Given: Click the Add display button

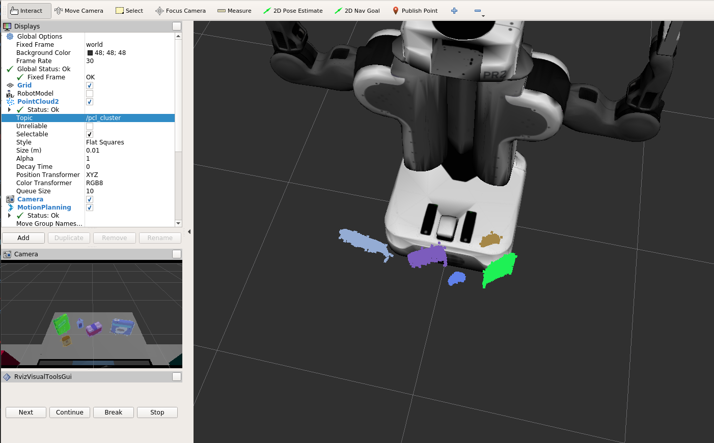Looking at the screenshot, I should pos(23,238).
